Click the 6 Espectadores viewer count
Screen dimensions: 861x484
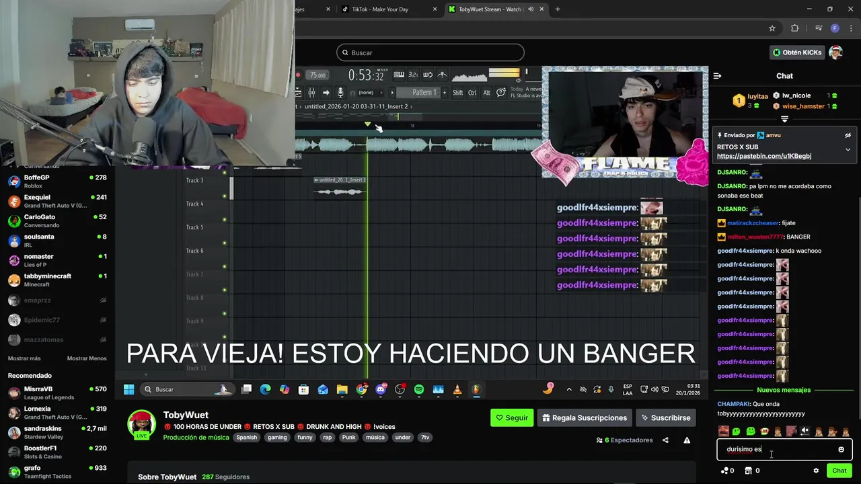tap(624, 440)
